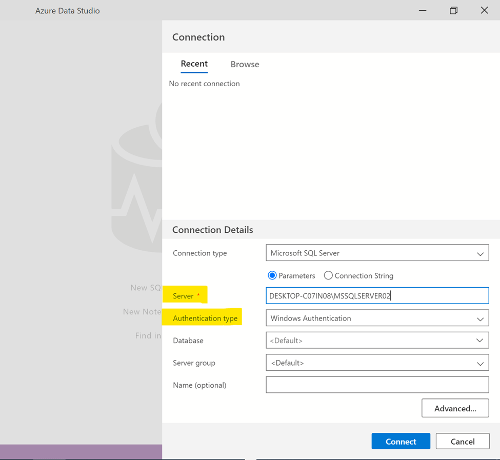This screenshot has width=500, height=460.
Task: Click the partially hidden 'New Note' link
Action: [142, 312]
